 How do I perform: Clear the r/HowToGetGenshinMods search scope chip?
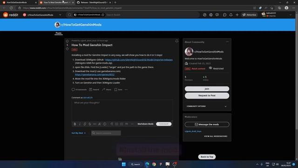(x=103, y=15)
